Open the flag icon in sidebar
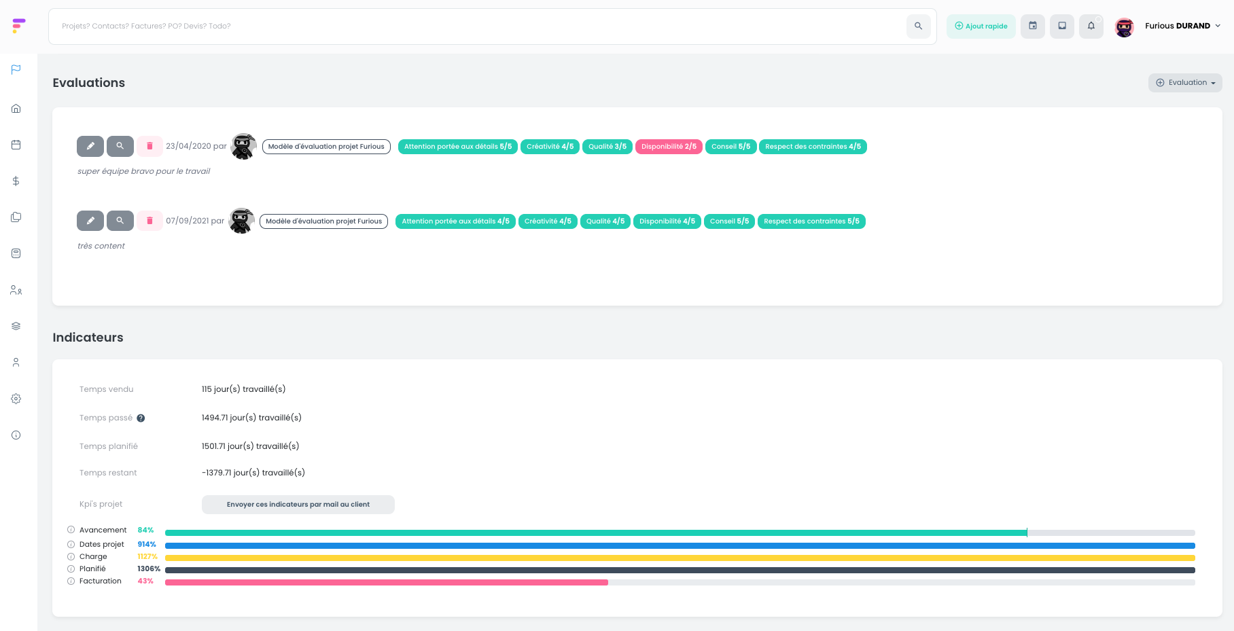 click(x=16, y=69)
